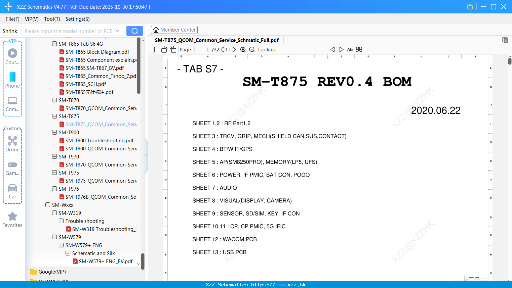512x288 pixels.
Task: Rotate page counterclockwise
Action: pyautogui.click(x=164, y=50)
